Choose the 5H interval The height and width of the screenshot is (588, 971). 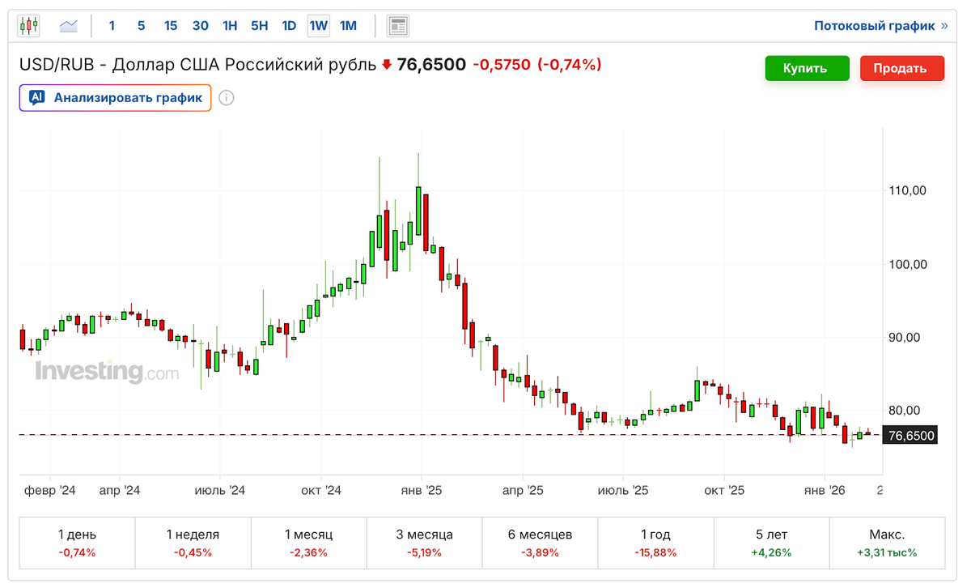(x=259, y=26)
